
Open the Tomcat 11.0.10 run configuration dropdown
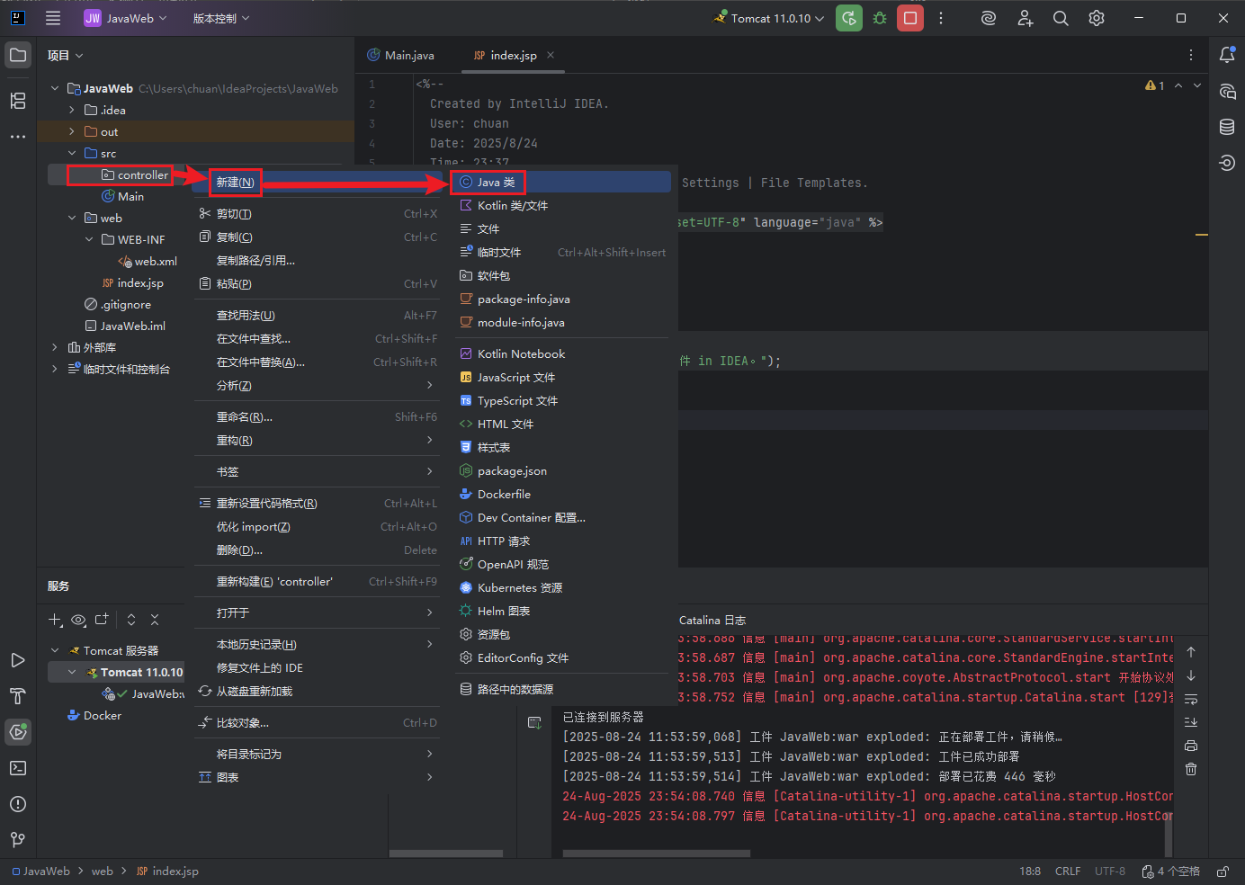(769, 18)
